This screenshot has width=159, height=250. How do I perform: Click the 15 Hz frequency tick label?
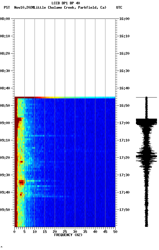point(45,232)
